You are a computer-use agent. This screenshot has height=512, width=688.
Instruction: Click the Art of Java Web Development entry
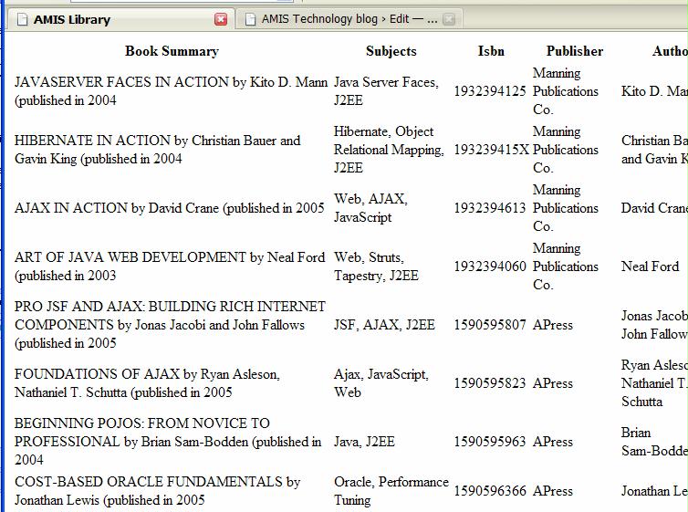click(x=170, y=266)
